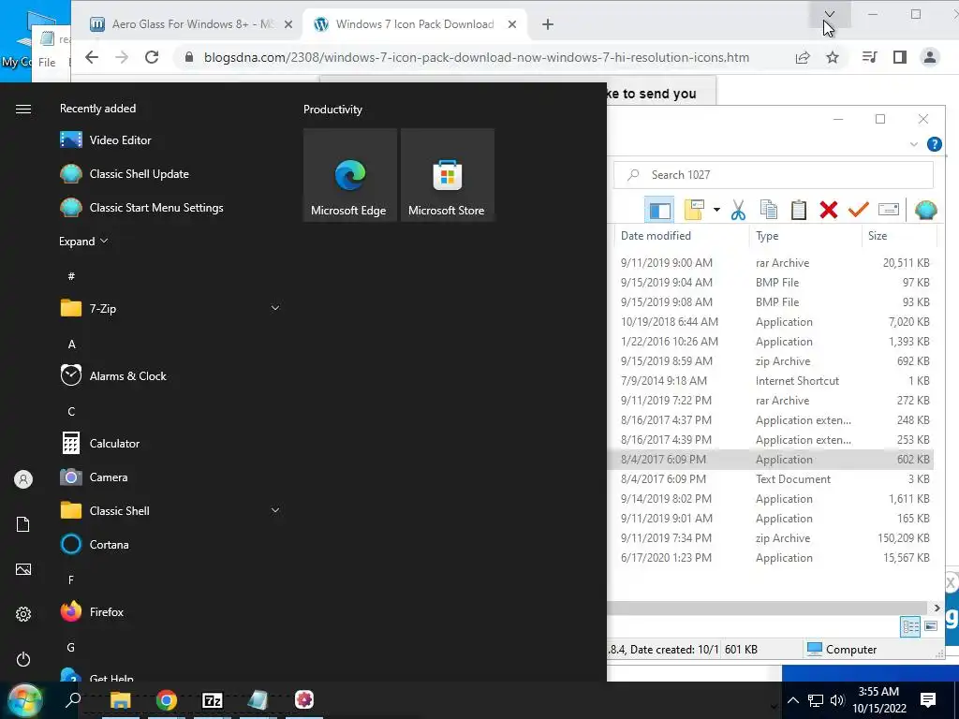The width and height of the screenshot is (959, 719).
Task: Click the Cut scissors icon in Explorer toolbar
Action: point(738,210)
